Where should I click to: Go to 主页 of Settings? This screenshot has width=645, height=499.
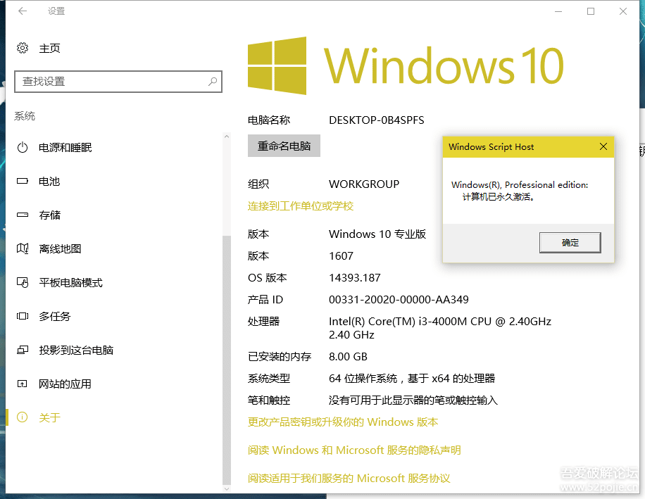[49, 48]
